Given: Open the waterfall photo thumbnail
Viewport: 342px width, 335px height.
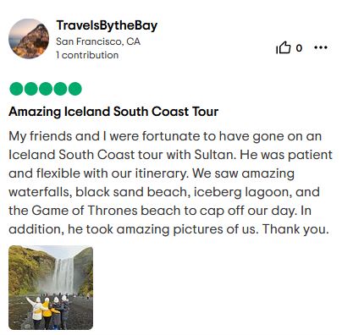Looking at the screenshot, I should [x=51, y=288].
